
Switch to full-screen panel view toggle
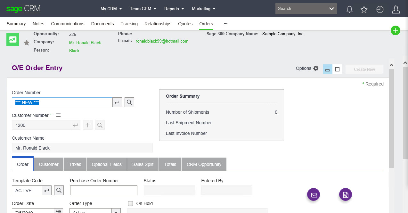[338, 69]
